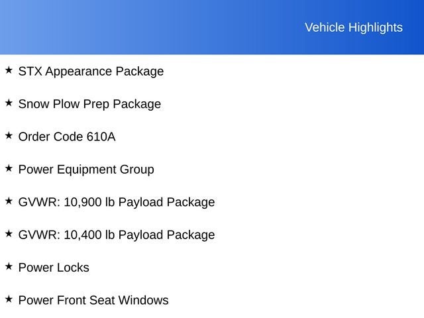The width and height of the screenshot is (424, 318).
Task: Choose the Power Front Seat Windows text
Action: (x=93, y=301)
